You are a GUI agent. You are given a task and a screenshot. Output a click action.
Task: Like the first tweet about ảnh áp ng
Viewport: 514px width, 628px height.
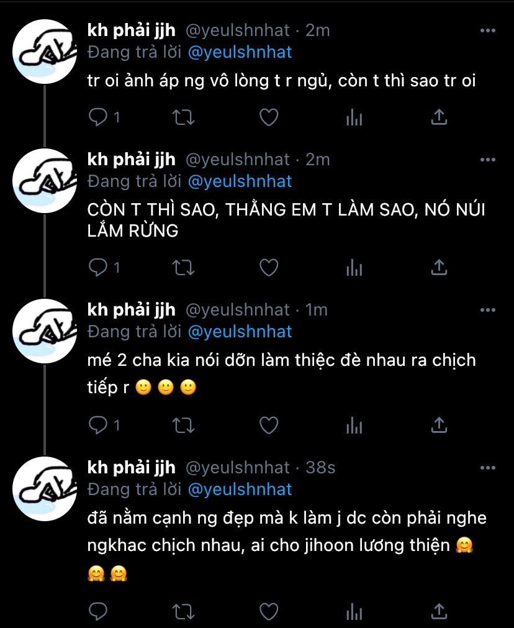269,117
